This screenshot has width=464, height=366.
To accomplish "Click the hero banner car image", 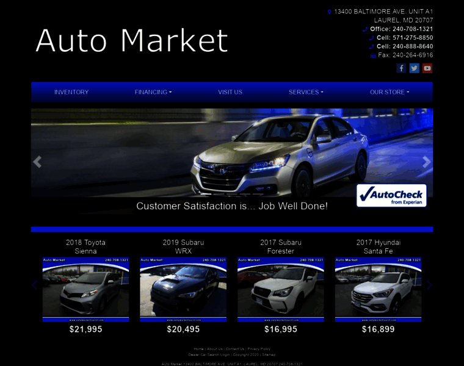I will click(x=232, y=152).
